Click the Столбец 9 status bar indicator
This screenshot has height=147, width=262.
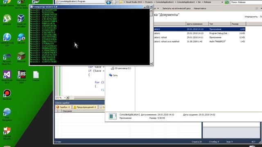214,142
